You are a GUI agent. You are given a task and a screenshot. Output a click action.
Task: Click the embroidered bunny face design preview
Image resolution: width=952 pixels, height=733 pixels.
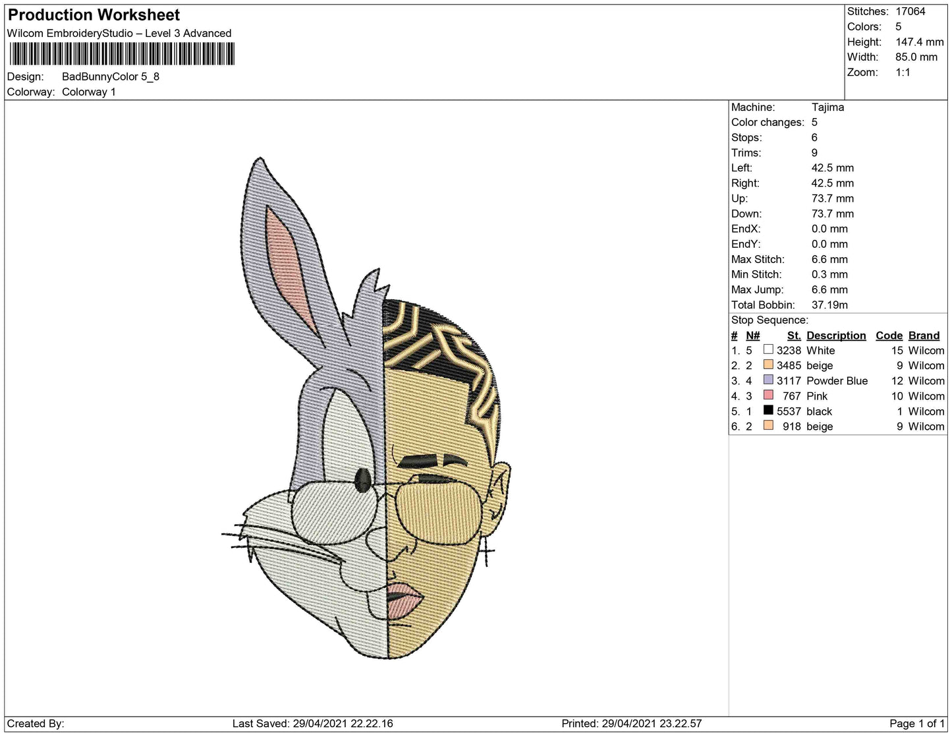pos(366,409)
